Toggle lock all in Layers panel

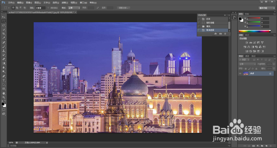click(x=256, y=68)
